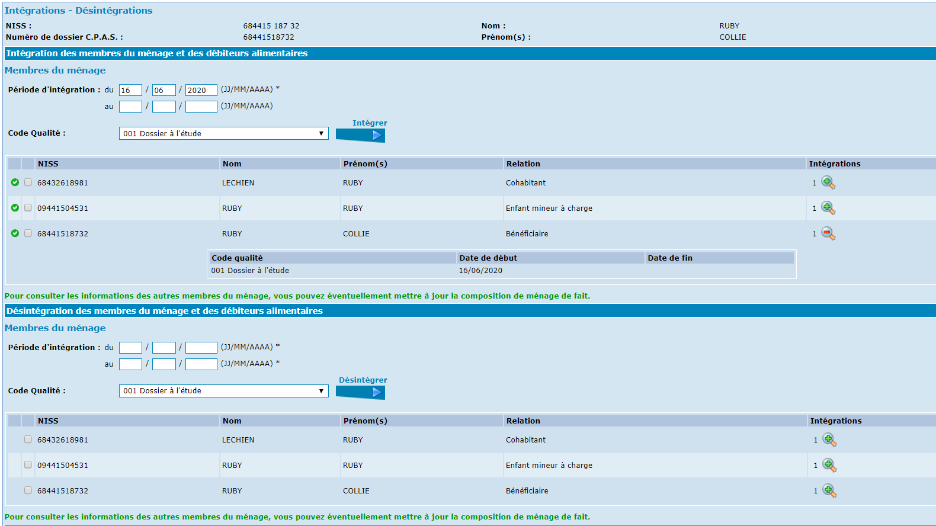Expand integrations for Enfant mineur in désintégration table
936x526 pixels.
(829, 466)
